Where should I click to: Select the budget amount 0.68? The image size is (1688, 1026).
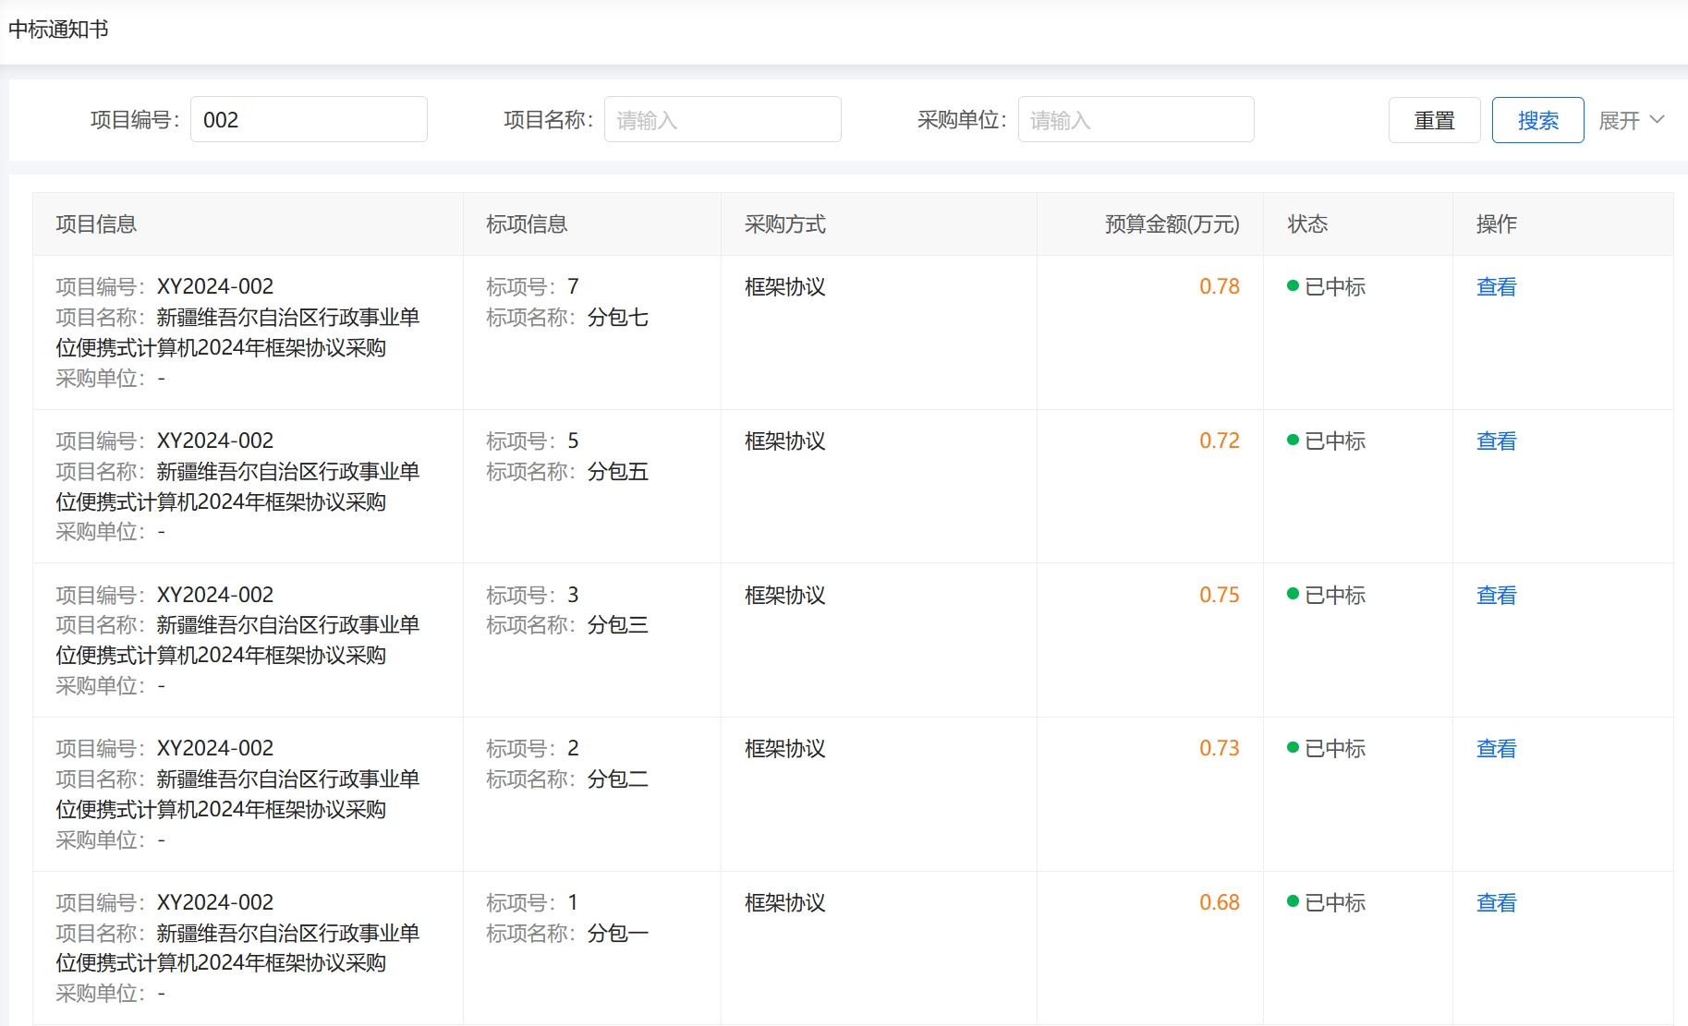1220,903
